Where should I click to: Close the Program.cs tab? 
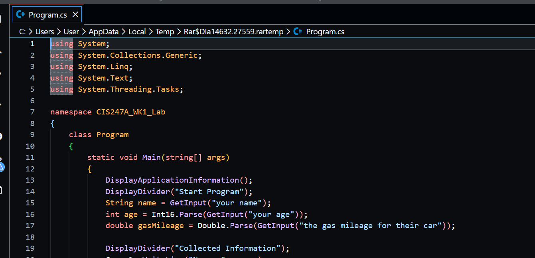tap(75, 14)
